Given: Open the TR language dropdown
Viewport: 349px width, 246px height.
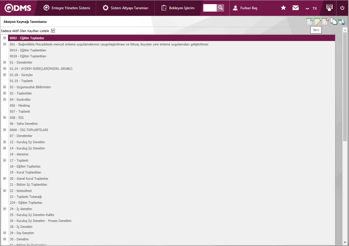Looking at the screenshot, I should tap(311, 8).
